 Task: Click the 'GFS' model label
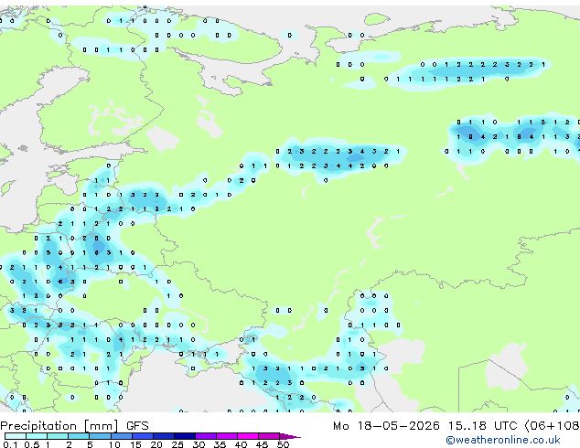coord(137,426)
